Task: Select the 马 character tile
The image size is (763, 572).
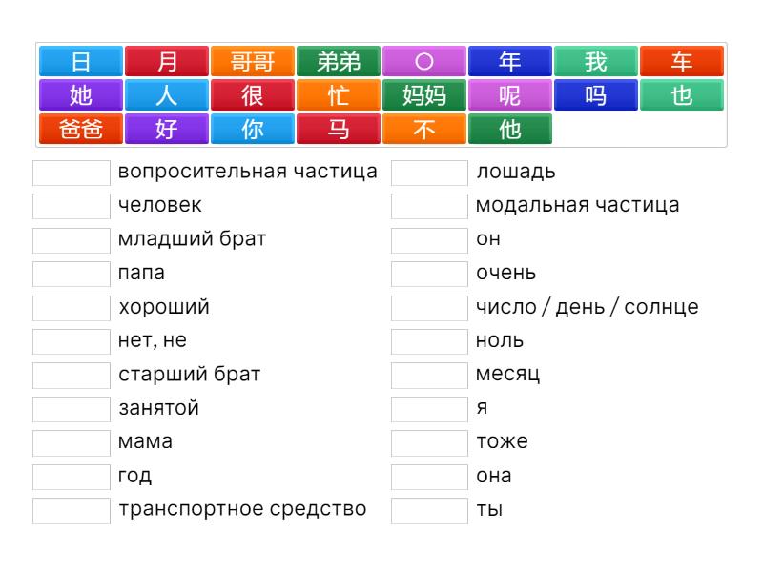Action: coord(339,129)
